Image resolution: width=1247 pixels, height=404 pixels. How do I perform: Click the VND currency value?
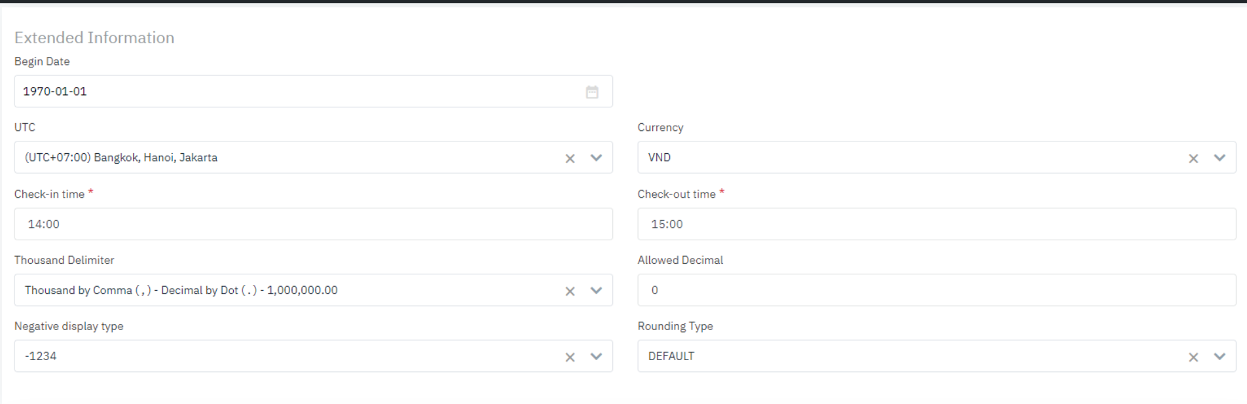pyautogui.click(x=660, y=158)
